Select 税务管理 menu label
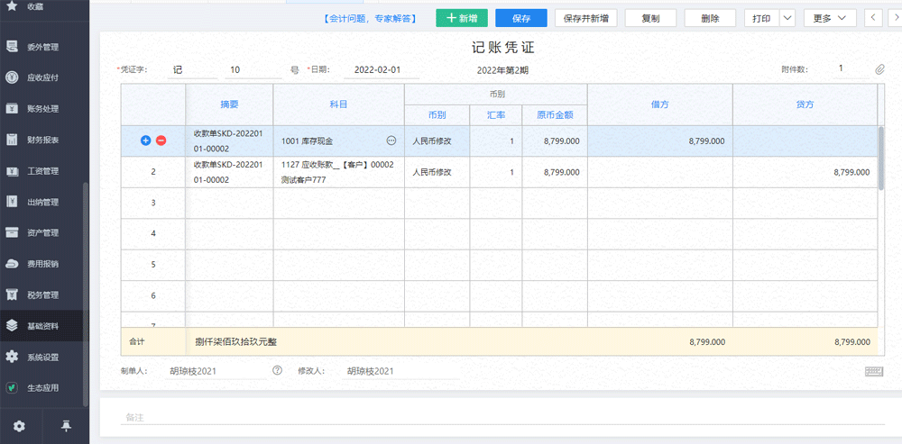902x444 pixels. point(43,295)
